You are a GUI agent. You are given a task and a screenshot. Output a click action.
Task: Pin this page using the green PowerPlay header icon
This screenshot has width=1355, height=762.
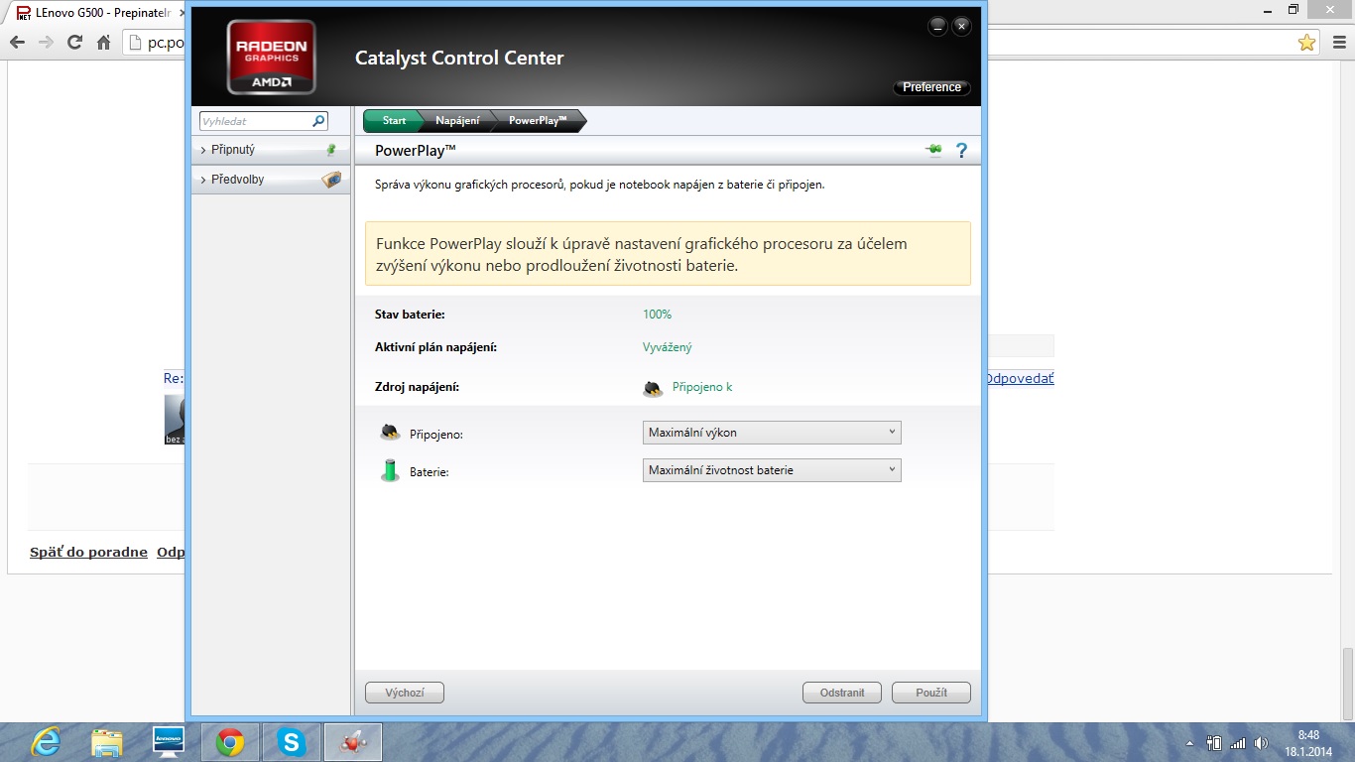pyautogui.click(x=933, y=151)
